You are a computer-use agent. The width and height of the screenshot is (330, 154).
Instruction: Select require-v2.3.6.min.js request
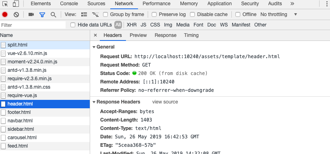point(45,79)
